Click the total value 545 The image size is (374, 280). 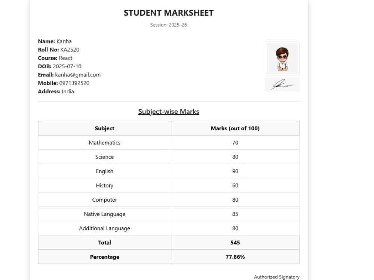235,243
